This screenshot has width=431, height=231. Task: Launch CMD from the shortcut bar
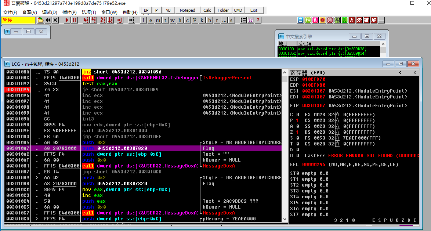click(x=238, y=10)
